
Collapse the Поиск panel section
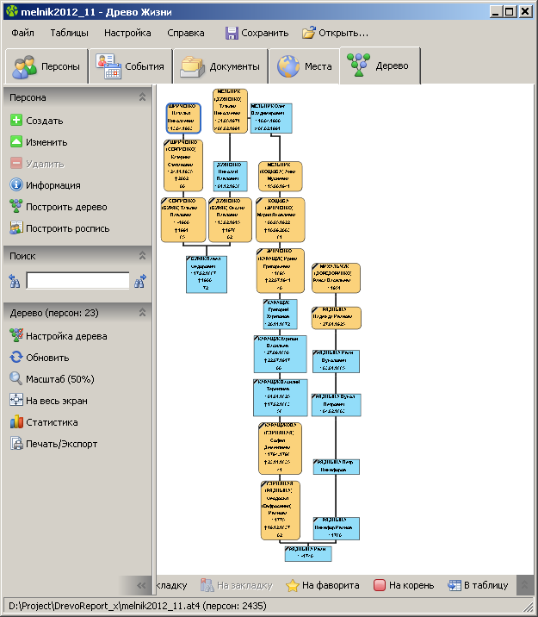[x=139, y=255]
